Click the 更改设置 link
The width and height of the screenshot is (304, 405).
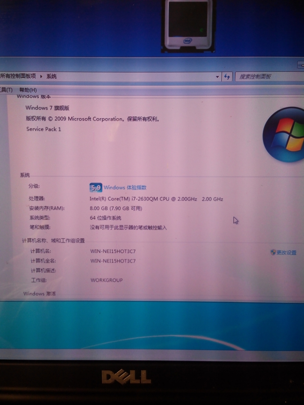(x=287, y=253)
